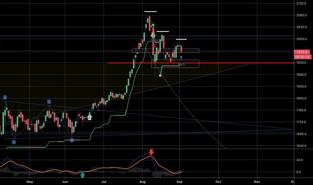Screen dimensions: 313x185
Task: Click the 2000.0 price axis label
Action: tap(302, 39)
